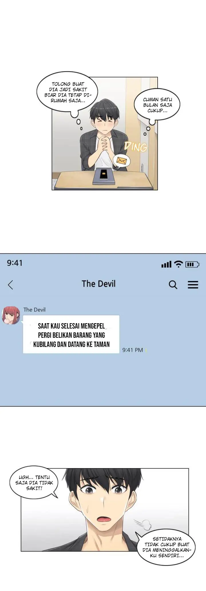Tap The Devil's profile picture
Viewport: 206px width, 591px height.
coord(11,315)
